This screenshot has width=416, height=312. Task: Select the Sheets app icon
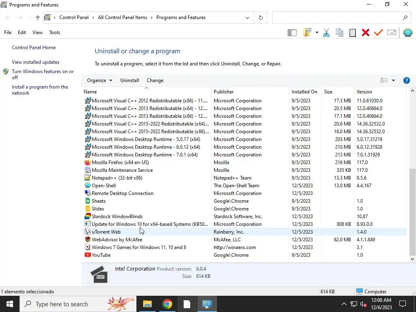tap(88, 201)
